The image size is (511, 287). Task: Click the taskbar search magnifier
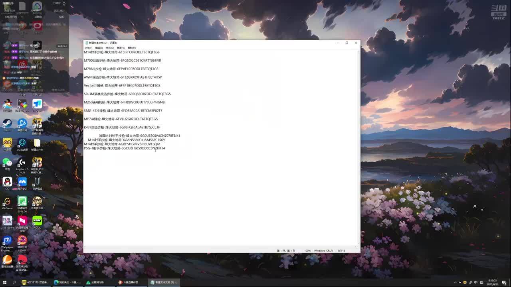point(14,282)
